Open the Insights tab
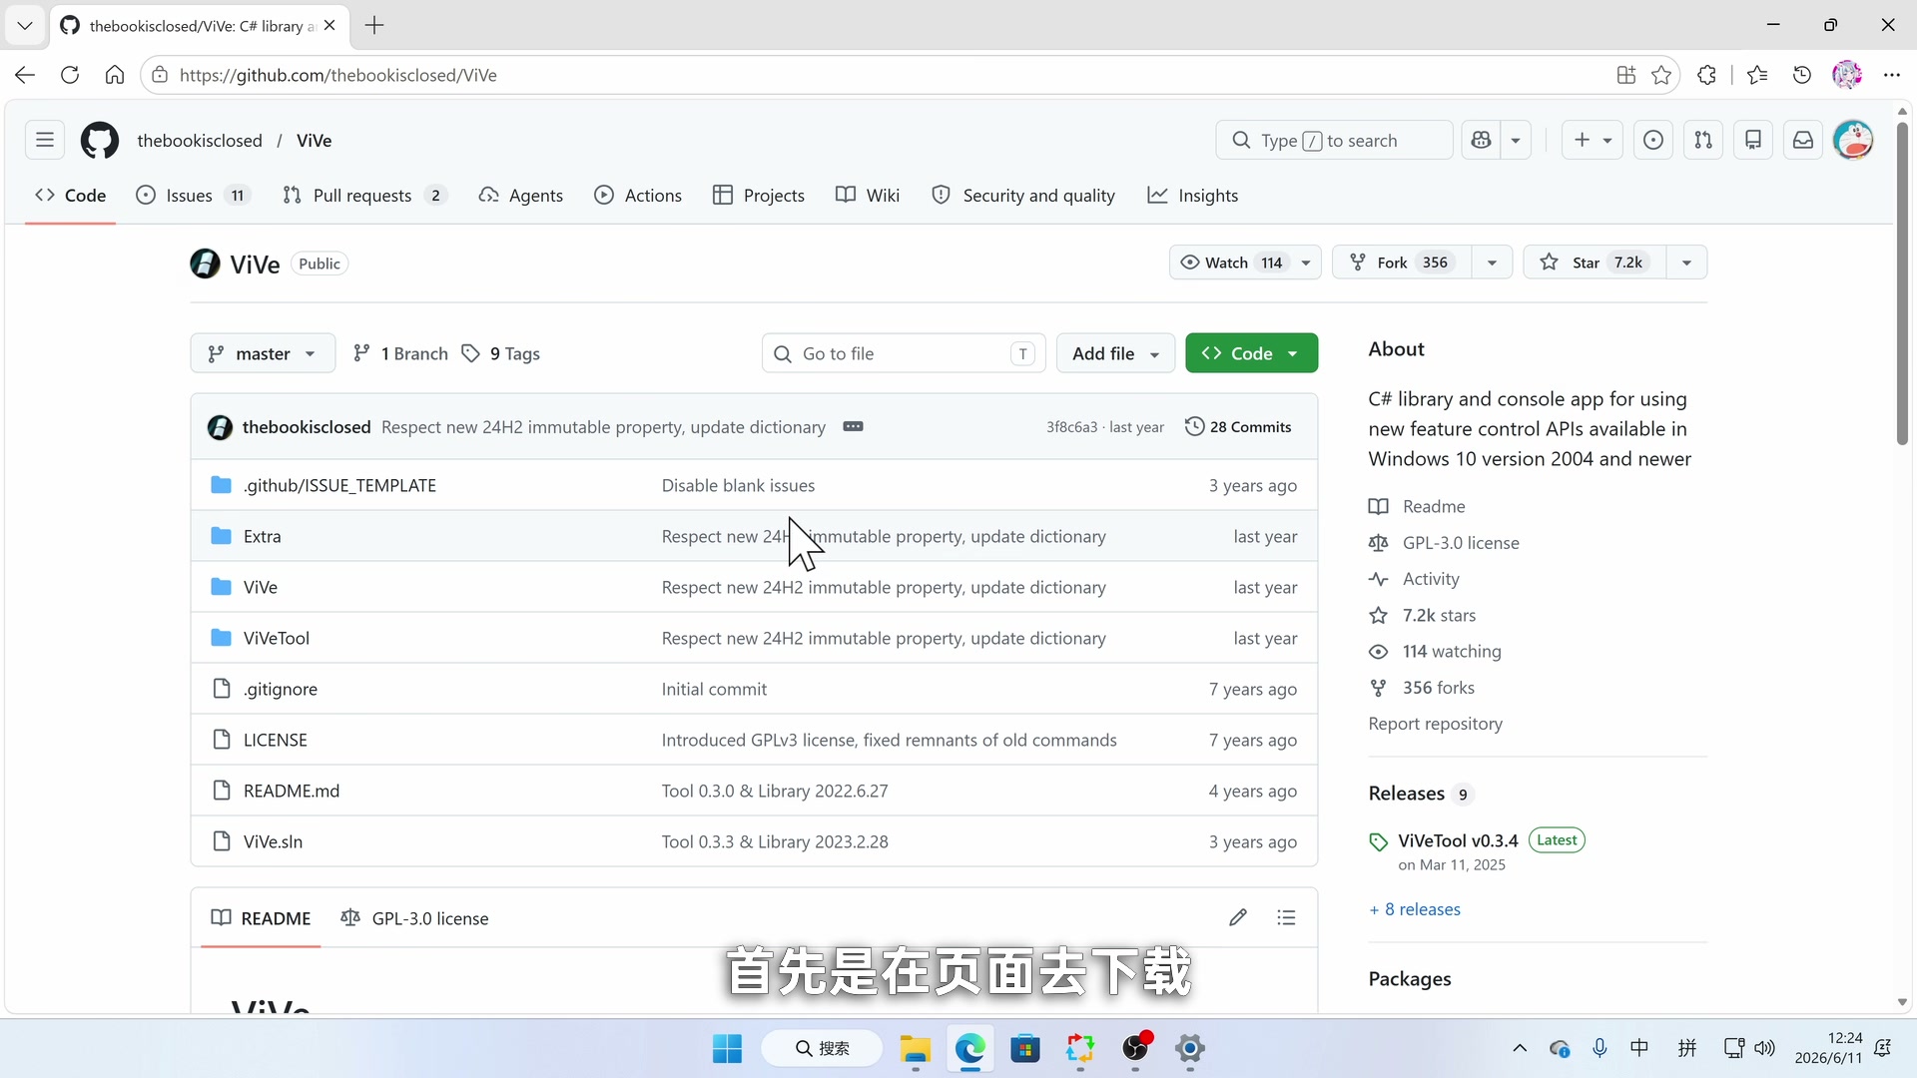The width and height of the screenshot is (1917, 1078). pyautogui.click(x=1193, y=196)
